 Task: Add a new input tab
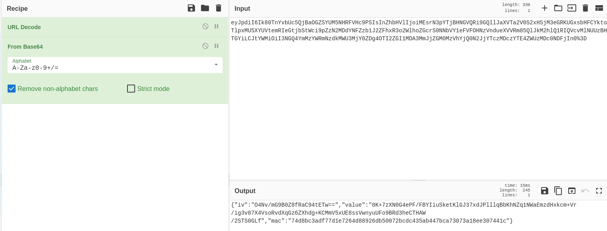click(545, 8)
